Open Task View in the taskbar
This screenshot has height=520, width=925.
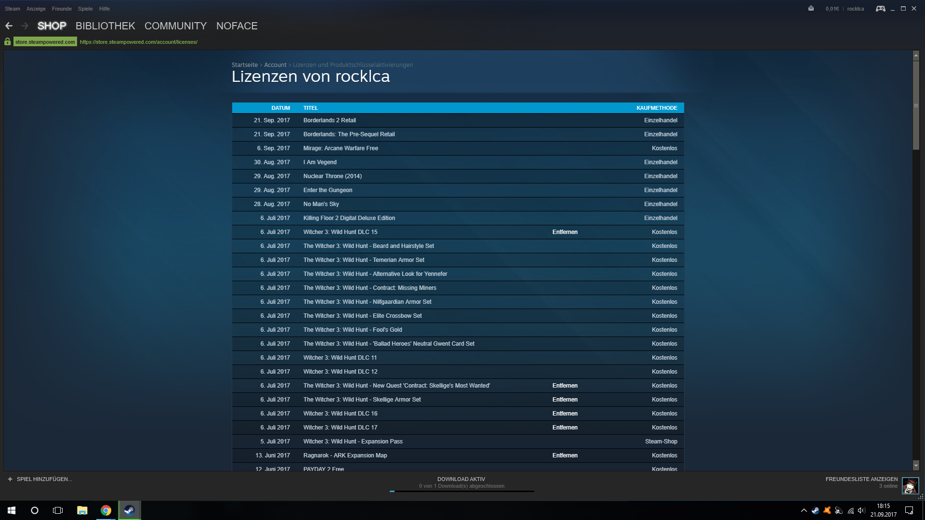pos(58,510)
